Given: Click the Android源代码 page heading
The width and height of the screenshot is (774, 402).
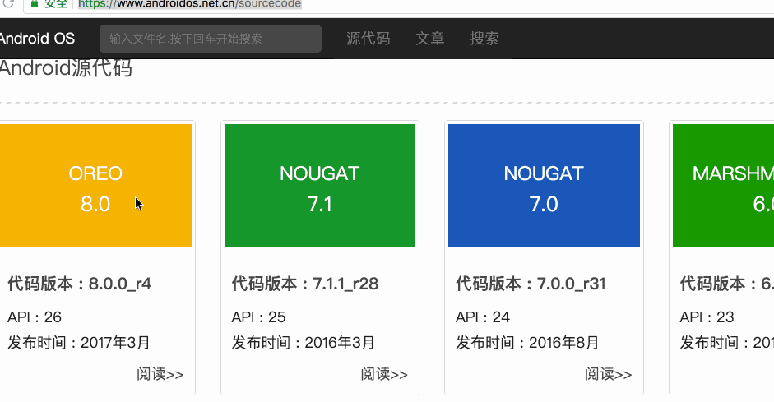Looking at the screenshot, I should [x=66, y=68].
